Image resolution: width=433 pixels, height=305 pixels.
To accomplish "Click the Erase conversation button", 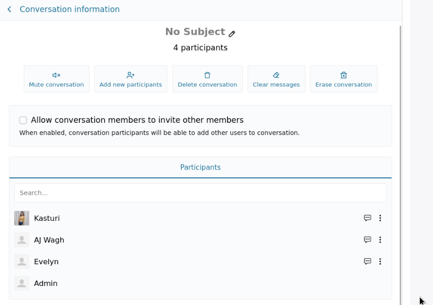I will 344,79.
